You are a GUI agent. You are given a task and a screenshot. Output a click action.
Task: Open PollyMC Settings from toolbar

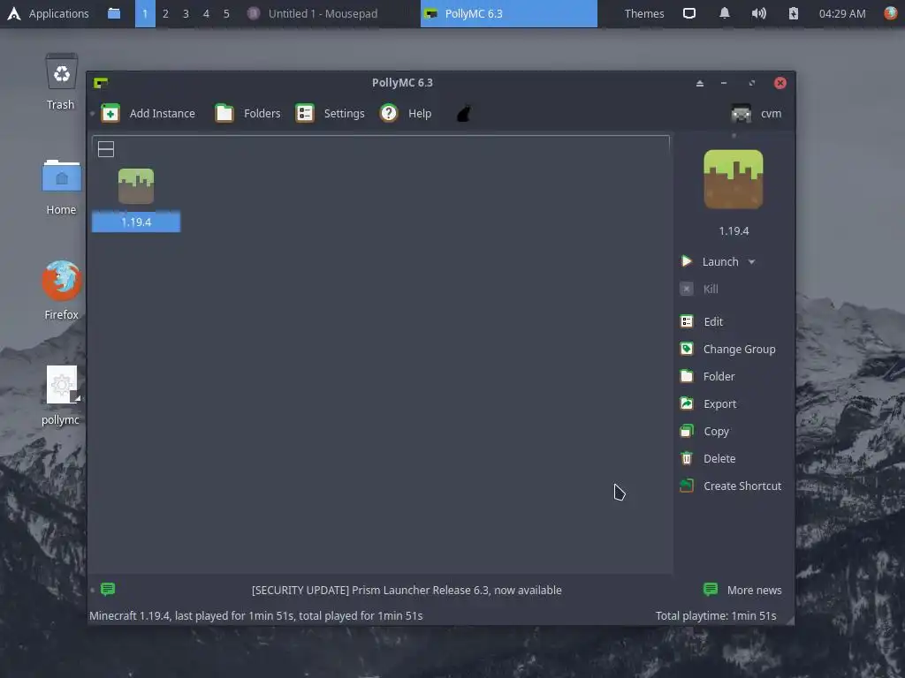tap(331, 113)
